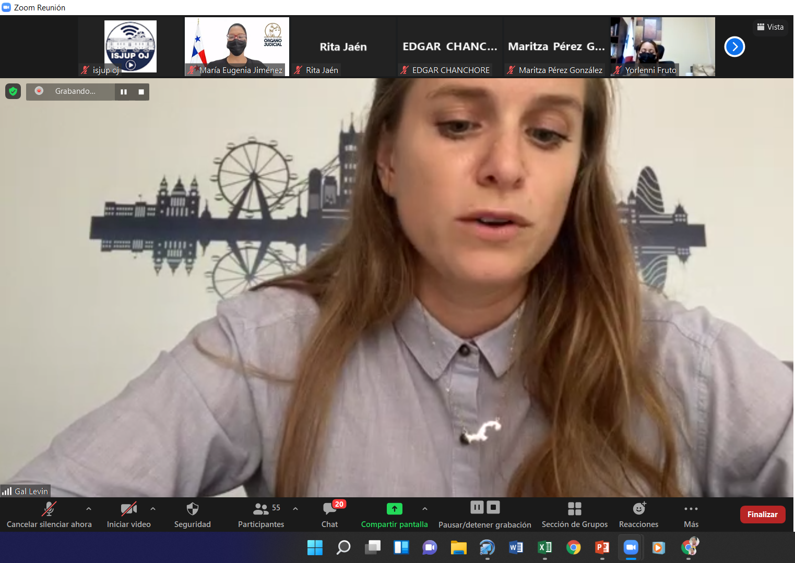Viewport: 795px width, 563px height.
Task: Select Maritza Pérez González participant tile
Action: (x=556, y=46)
